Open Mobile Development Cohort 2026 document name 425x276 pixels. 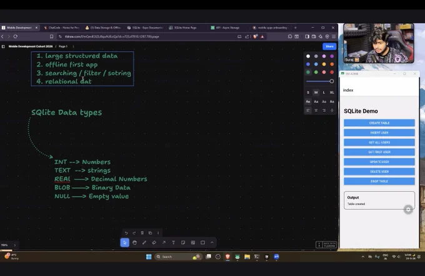click(31, 46)
